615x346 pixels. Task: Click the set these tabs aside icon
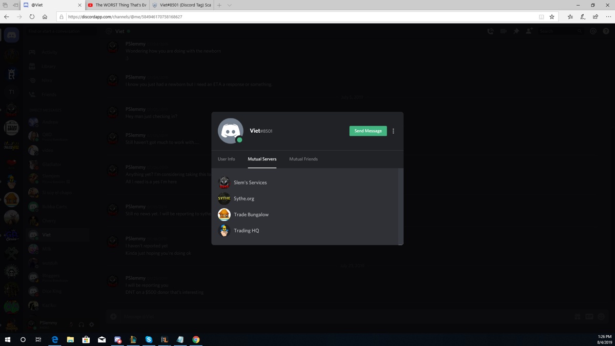pyautogui.click(x=15, y=5)
